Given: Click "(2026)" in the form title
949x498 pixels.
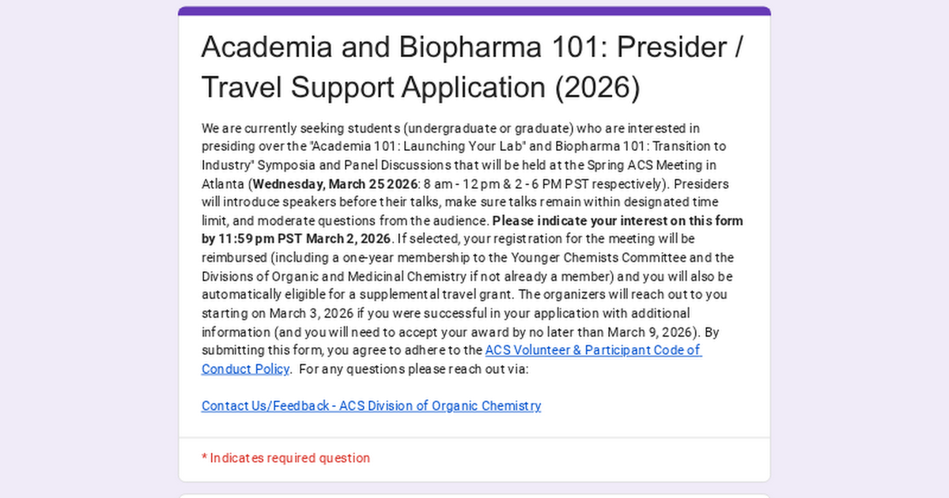Looking at the screenshot, I should click(597, 87).
